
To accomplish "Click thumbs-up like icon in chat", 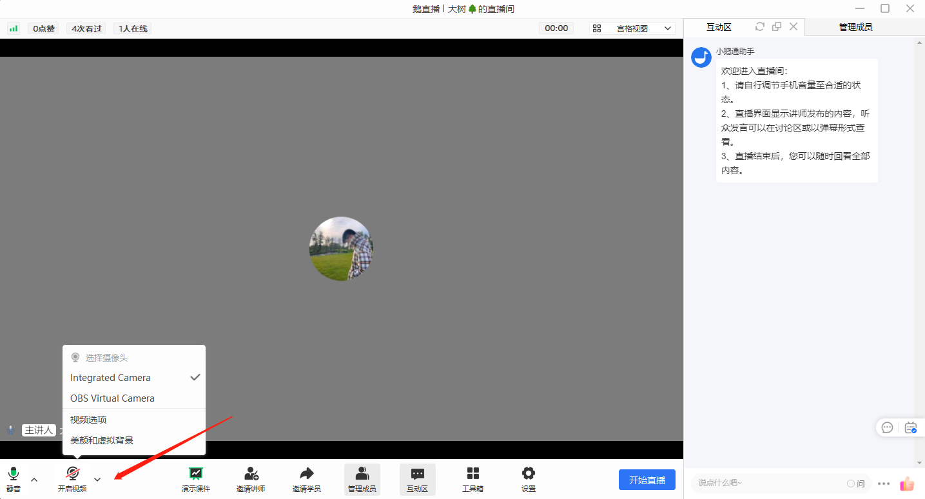I will (x=907, y=484).
